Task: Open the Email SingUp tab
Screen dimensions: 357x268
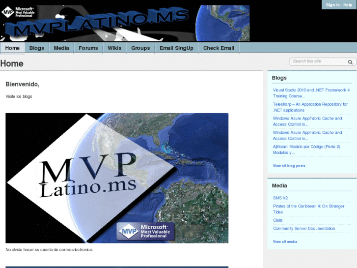Action: tap(176, 48)
